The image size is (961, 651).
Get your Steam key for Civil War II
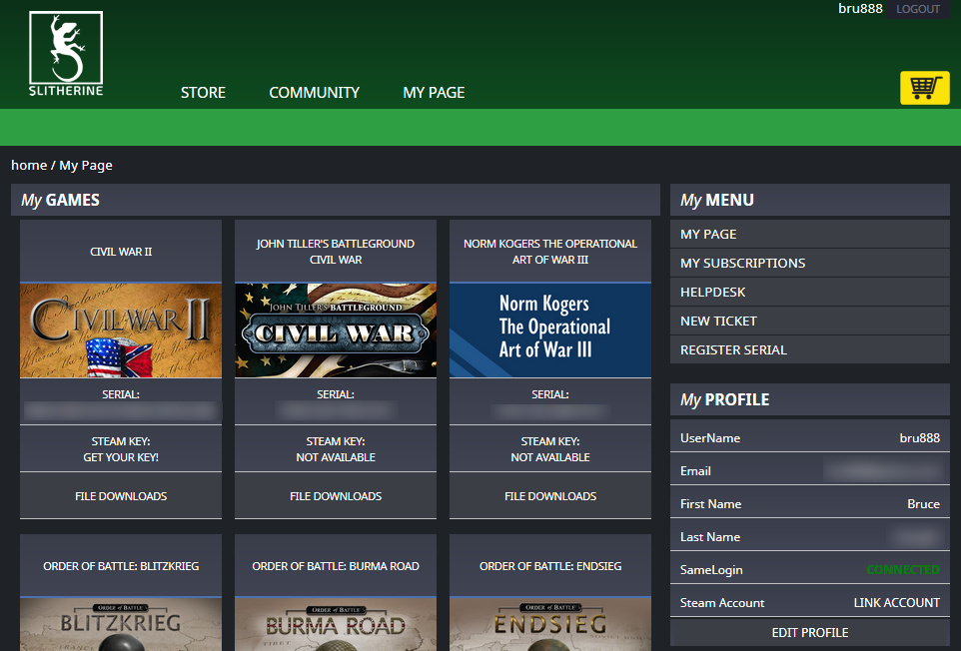coord(121,457)
